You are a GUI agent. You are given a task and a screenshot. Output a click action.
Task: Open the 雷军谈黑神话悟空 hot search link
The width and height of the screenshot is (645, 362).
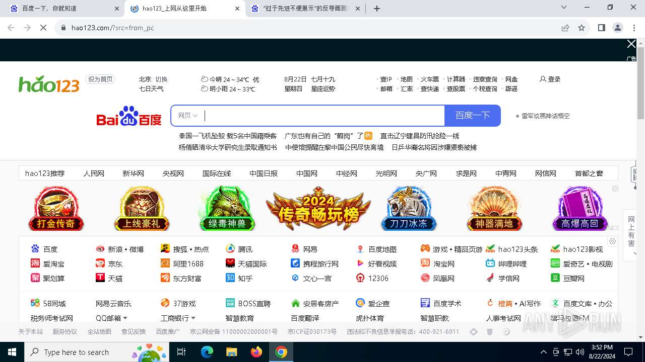(x=545, y=116)
